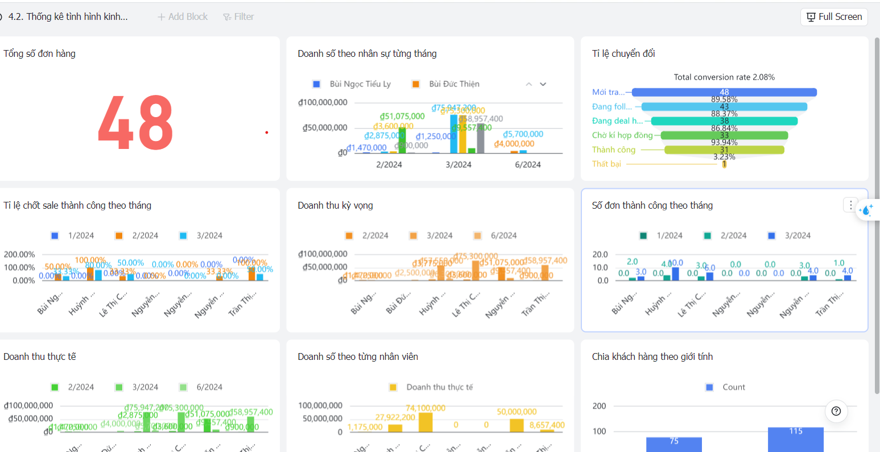Click the Tổng số đơn hàng card title
The height and width of the screenshot is (452, 880).
click(x=39, y=53)
